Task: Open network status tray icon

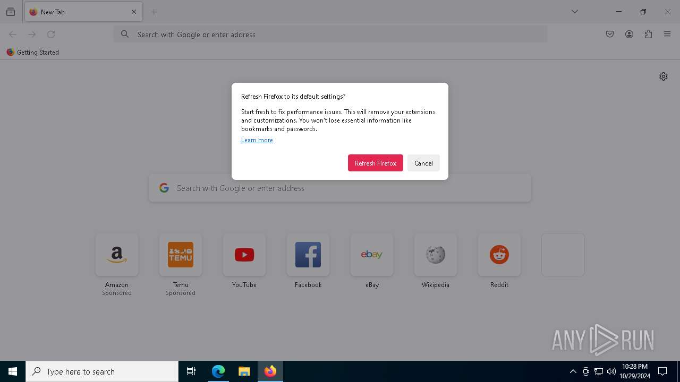Action: tap(599, 371)
